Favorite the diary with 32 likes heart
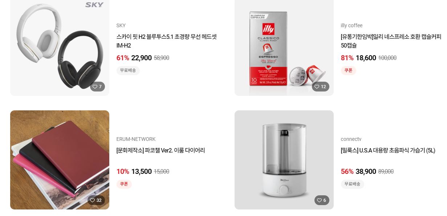 [x=92, y=200]
